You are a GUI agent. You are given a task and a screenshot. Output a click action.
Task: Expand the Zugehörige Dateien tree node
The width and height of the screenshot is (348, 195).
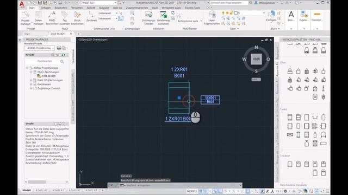click(31, 88)
